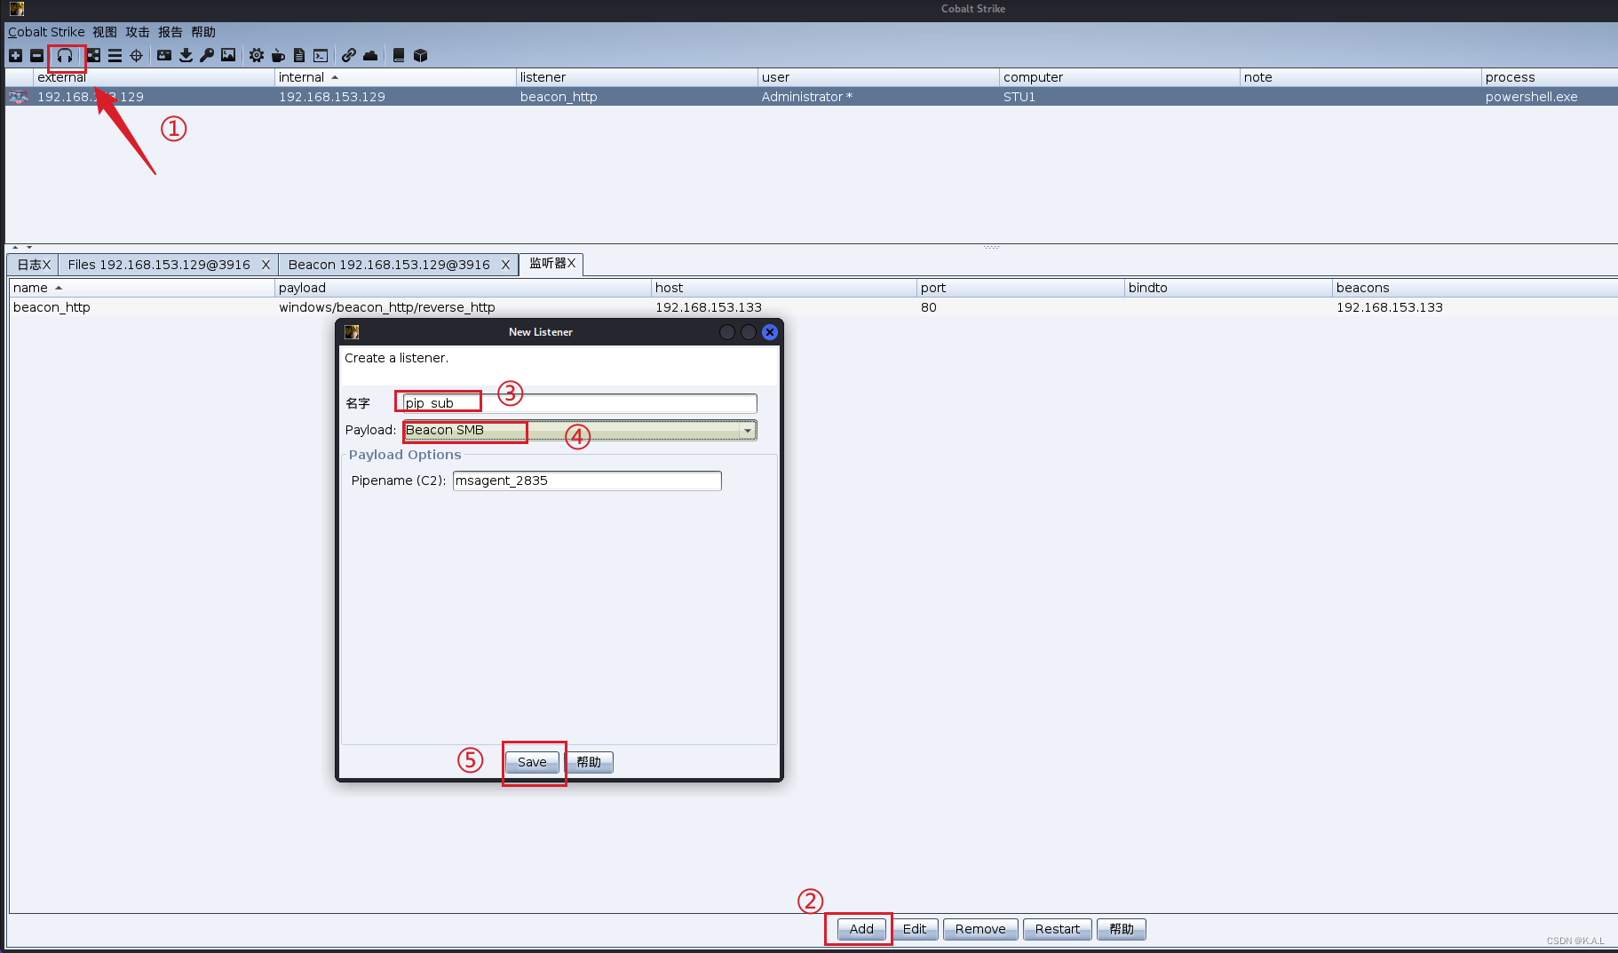1618x953 pixels.
Task: Open the preferences gear icon
Action: coord(256,55)
